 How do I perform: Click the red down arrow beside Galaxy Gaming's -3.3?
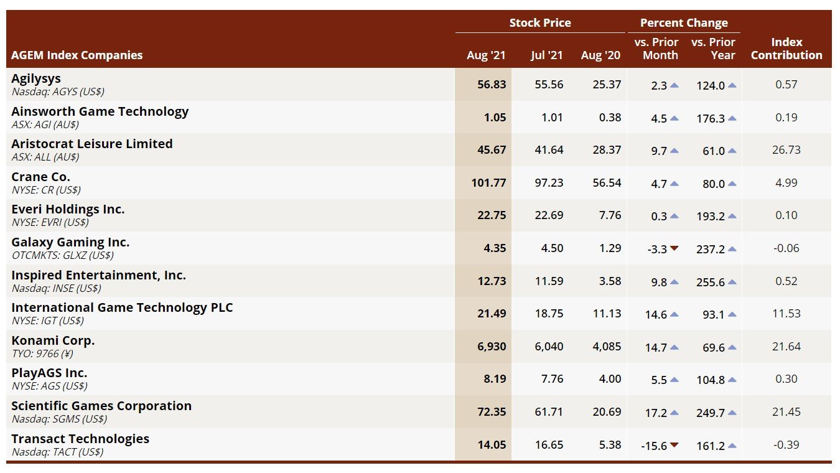tap(674, 249)
